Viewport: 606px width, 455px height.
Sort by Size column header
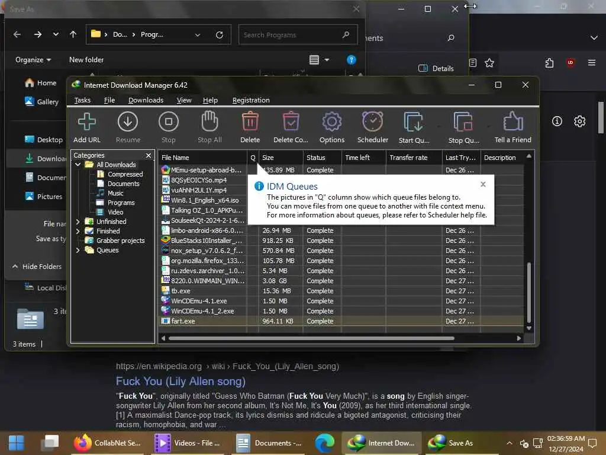tap(281, 158)
